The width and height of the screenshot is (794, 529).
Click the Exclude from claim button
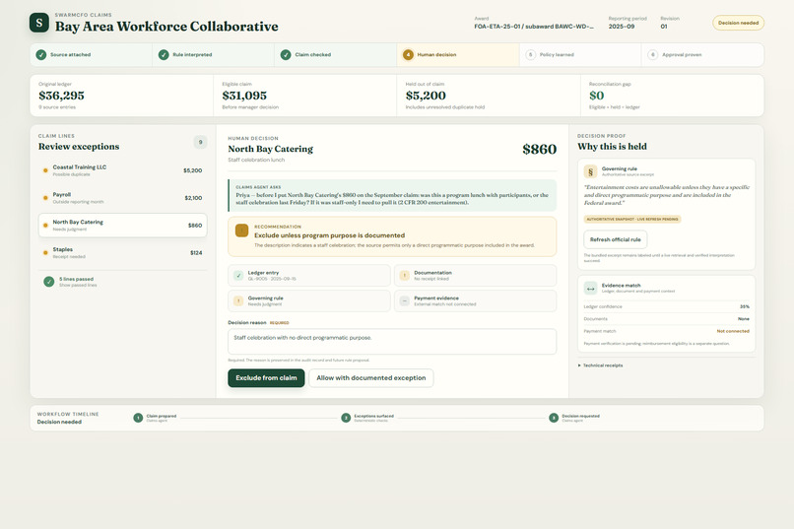click(x=266, y=378)
